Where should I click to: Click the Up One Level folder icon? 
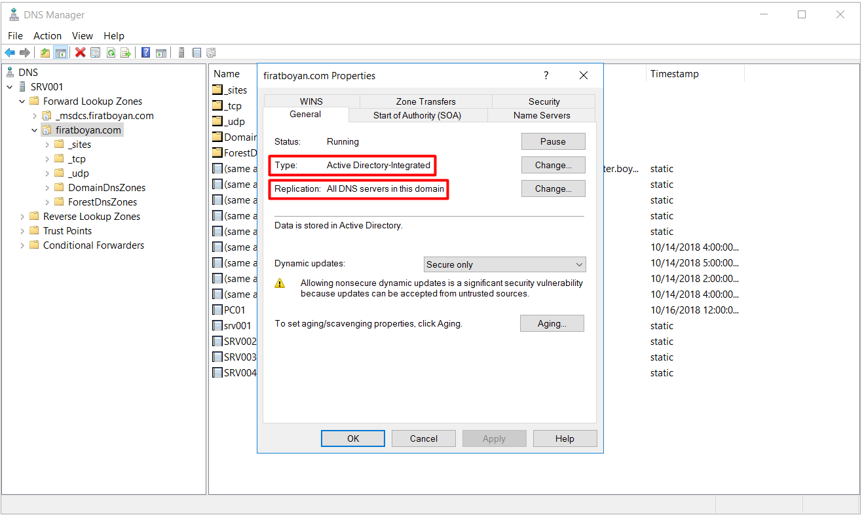pos(45,53)
